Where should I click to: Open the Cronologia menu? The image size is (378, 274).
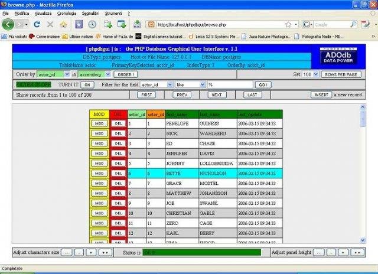67,14
